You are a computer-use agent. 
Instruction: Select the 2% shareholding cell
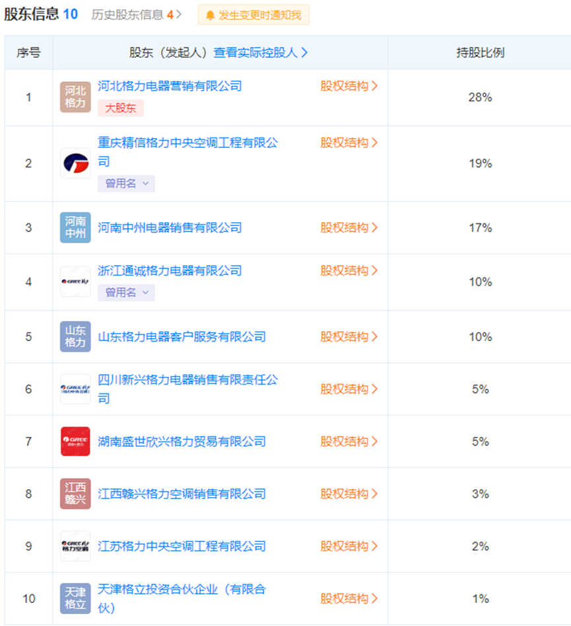(x=480, y=546)
